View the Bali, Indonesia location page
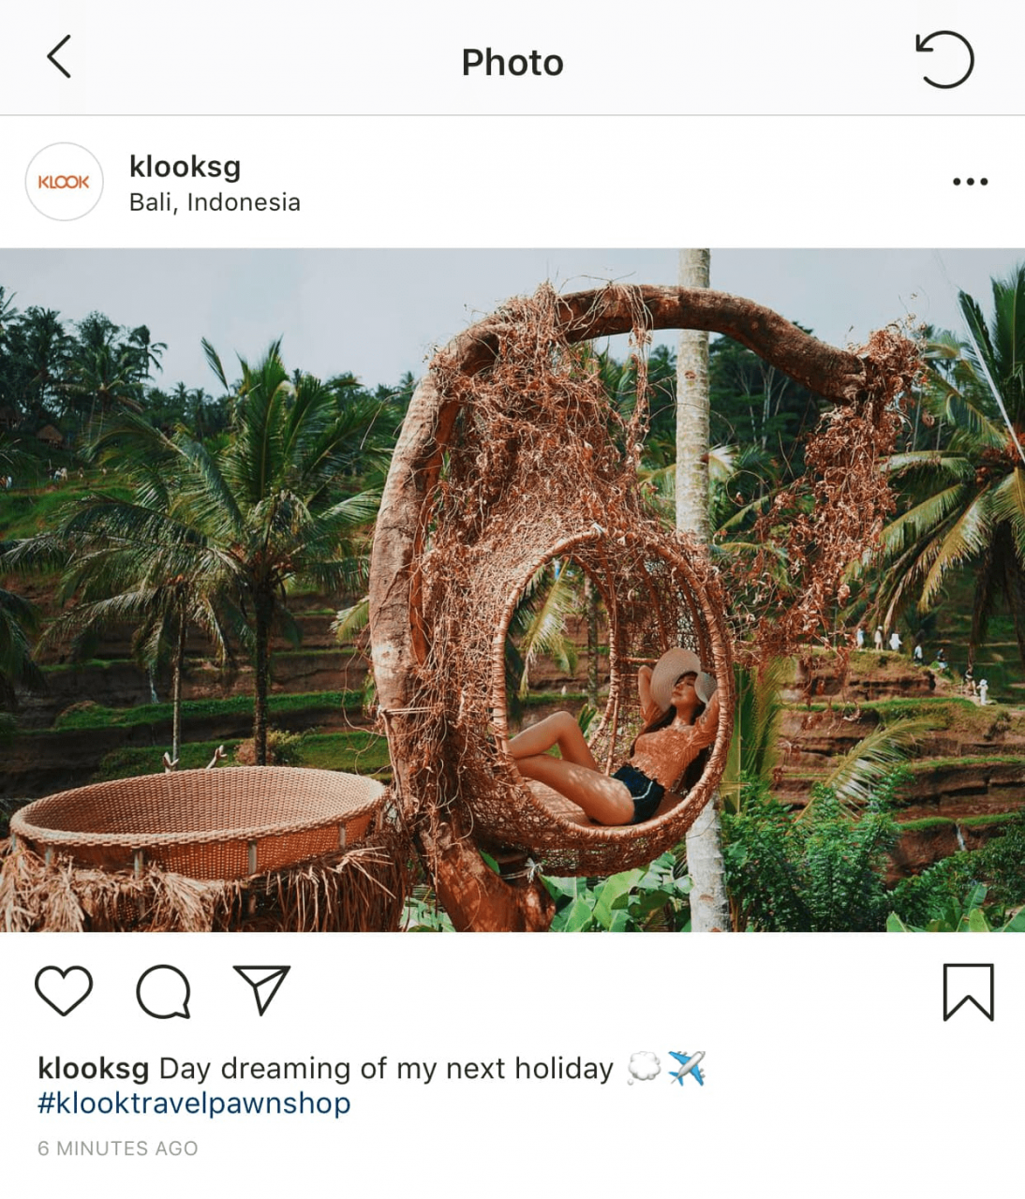 click(x=215, y=202)
